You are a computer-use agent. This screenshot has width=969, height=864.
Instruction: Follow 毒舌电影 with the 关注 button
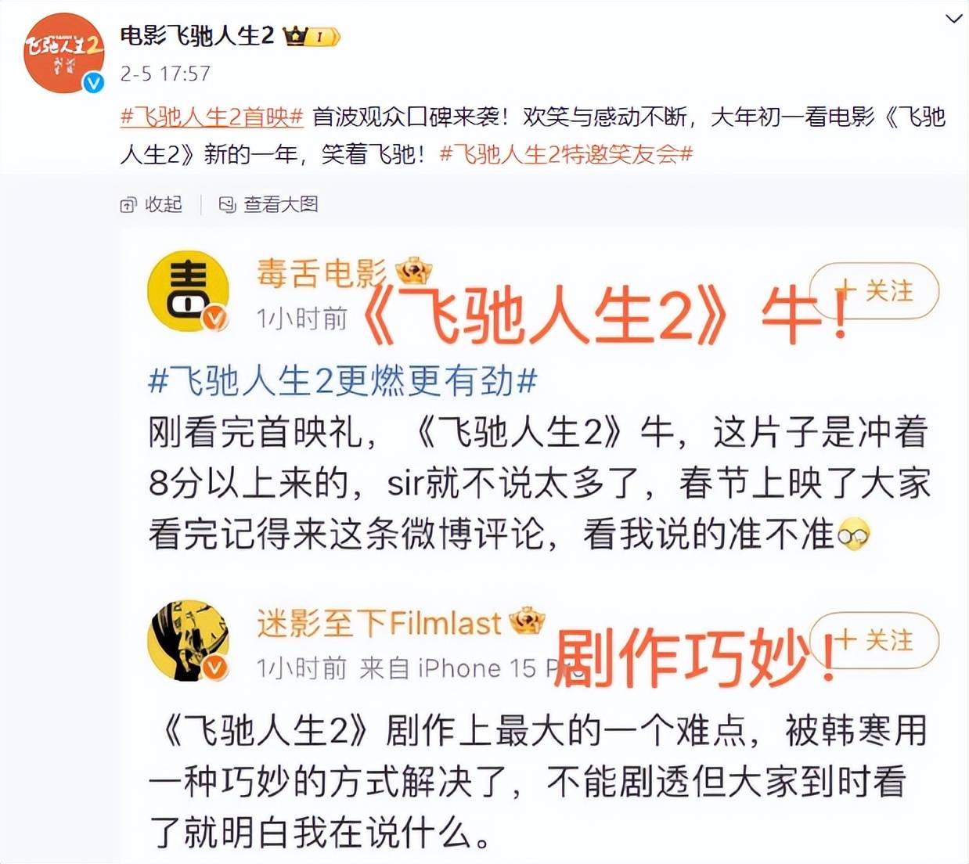point(874,291)
